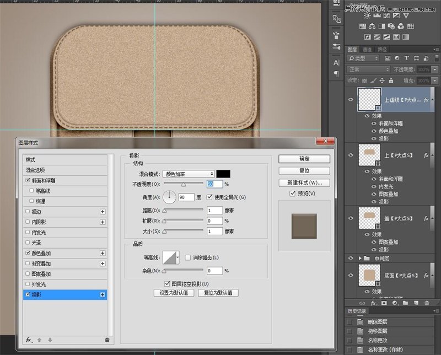Open the 等高线 contour picker arrow

pyautogui.click(x=178, y=257)
